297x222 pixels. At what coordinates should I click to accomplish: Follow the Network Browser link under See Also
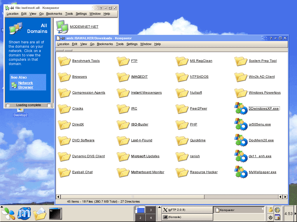26,85
